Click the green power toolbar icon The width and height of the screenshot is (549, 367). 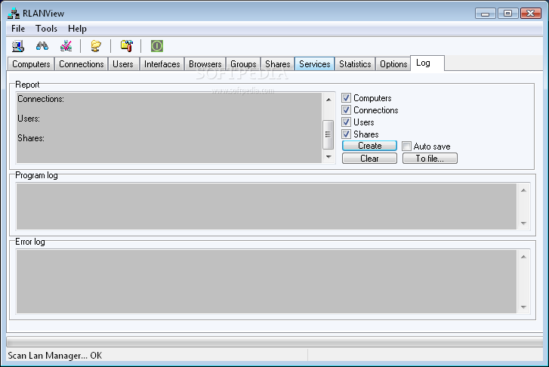[x=157, y=46]
